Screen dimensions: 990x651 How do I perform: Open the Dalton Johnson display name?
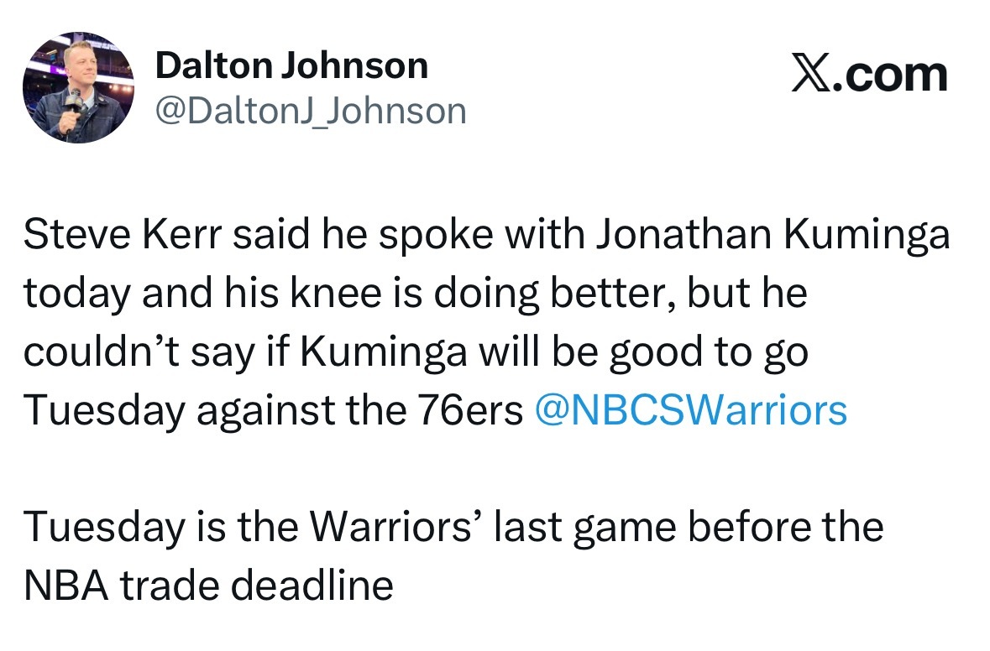(x=291, y=65)
